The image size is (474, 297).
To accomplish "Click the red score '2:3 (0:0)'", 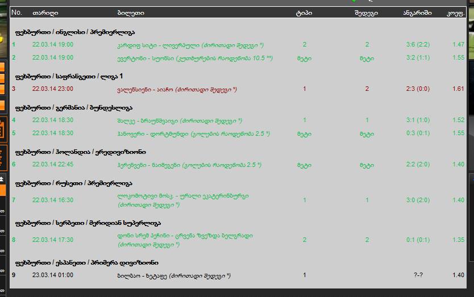I will (418, 89).
